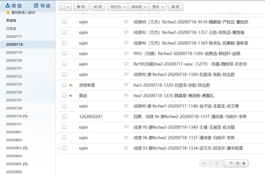Flag the email 成绩88 hw2-20200718-9510
The height and width of the screenshot is (174, 265).
coord(127,22)
